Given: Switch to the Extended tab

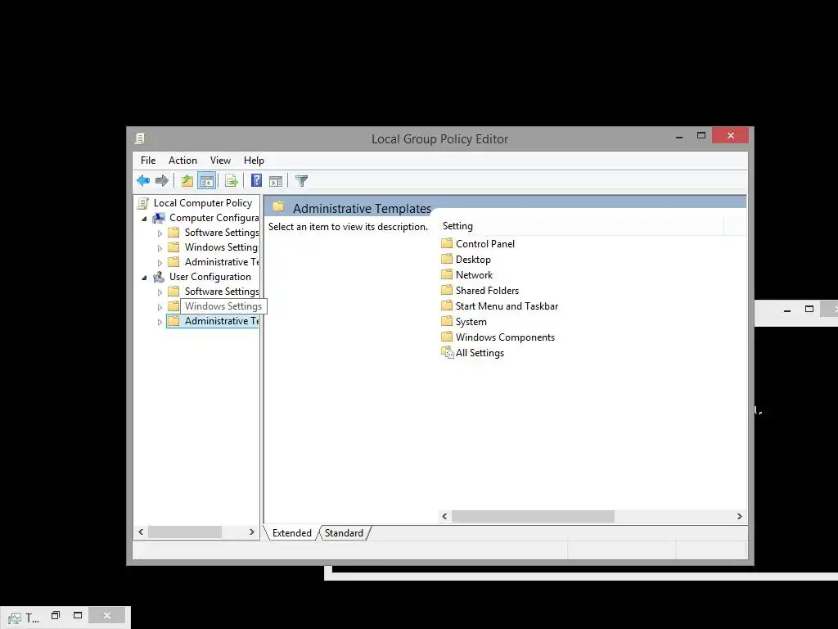Looking at the screenshot, I should point(292,532).
